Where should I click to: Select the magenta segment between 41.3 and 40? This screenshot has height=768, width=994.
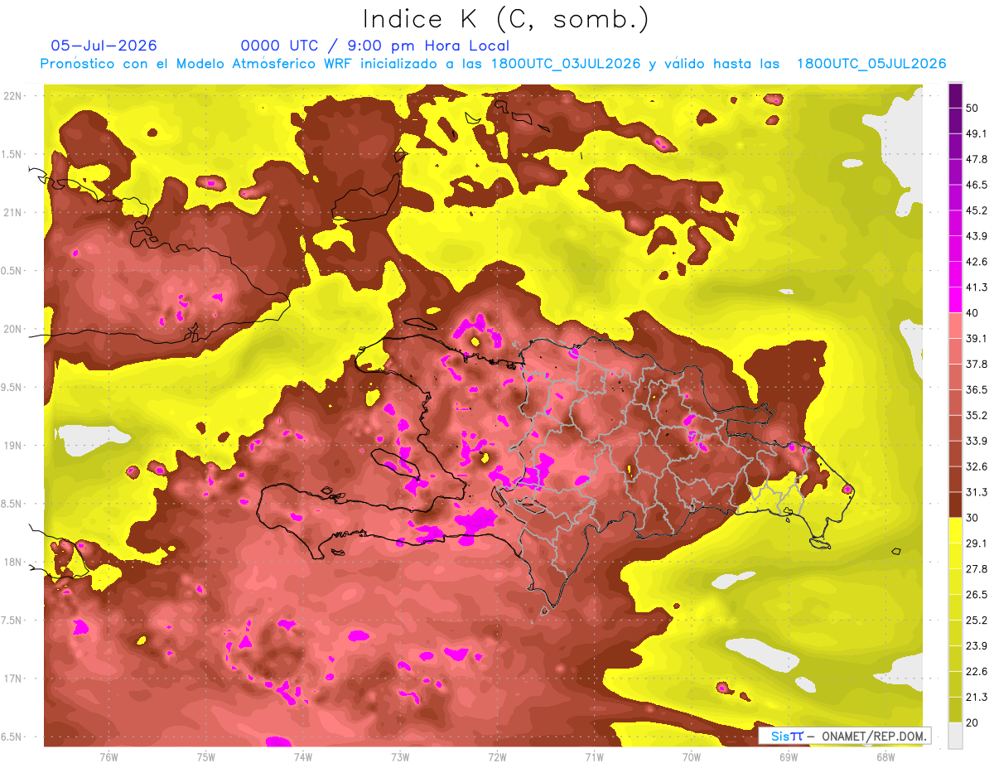point(955,301)
